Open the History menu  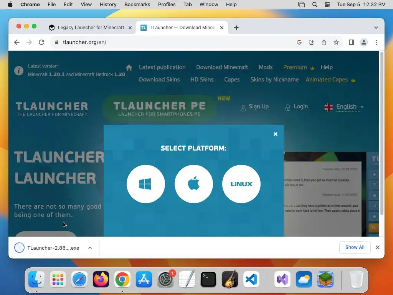coord(108,5)
